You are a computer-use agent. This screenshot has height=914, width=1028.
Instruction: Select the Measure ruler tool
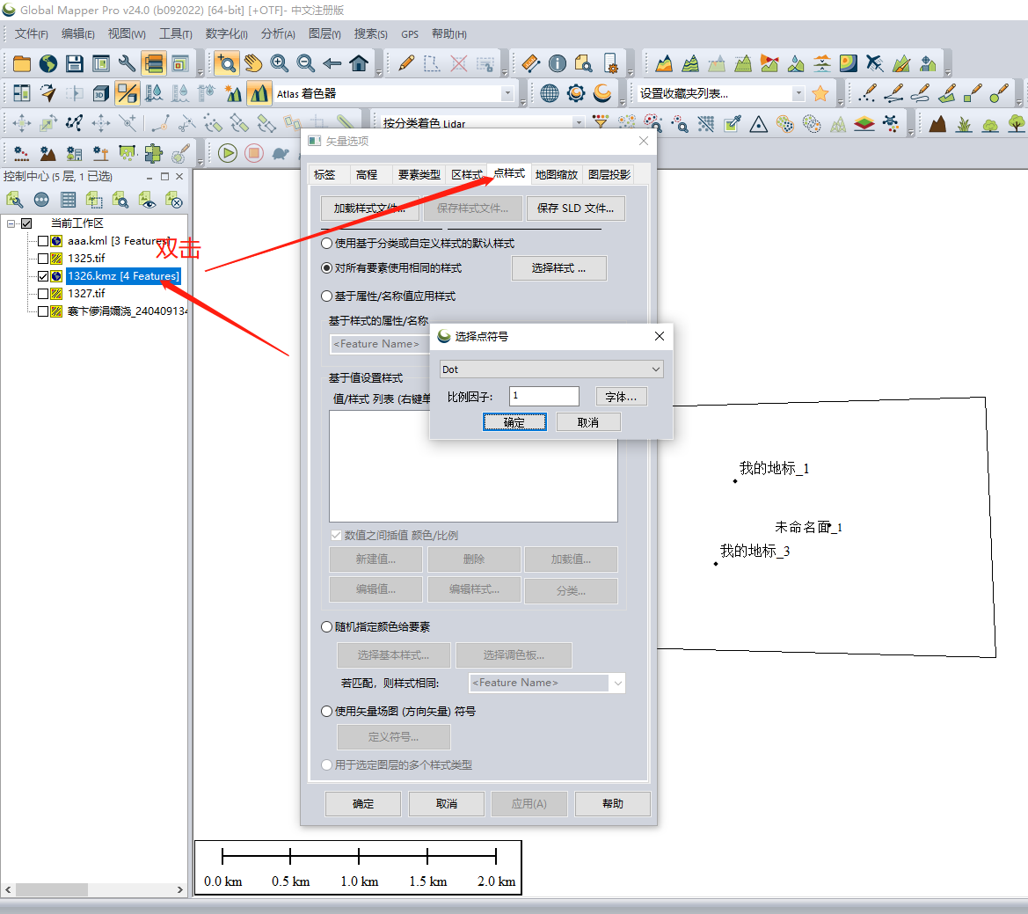[530, 63]
